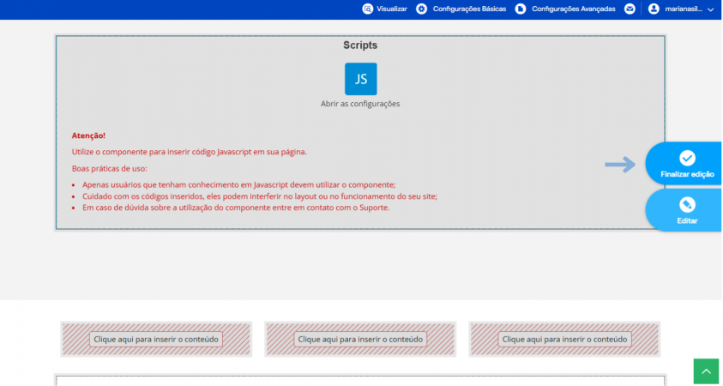Viewport: 723px width, 386px height.
Task: Open Configurações Avançadas menu text
Action: (574, 9)
